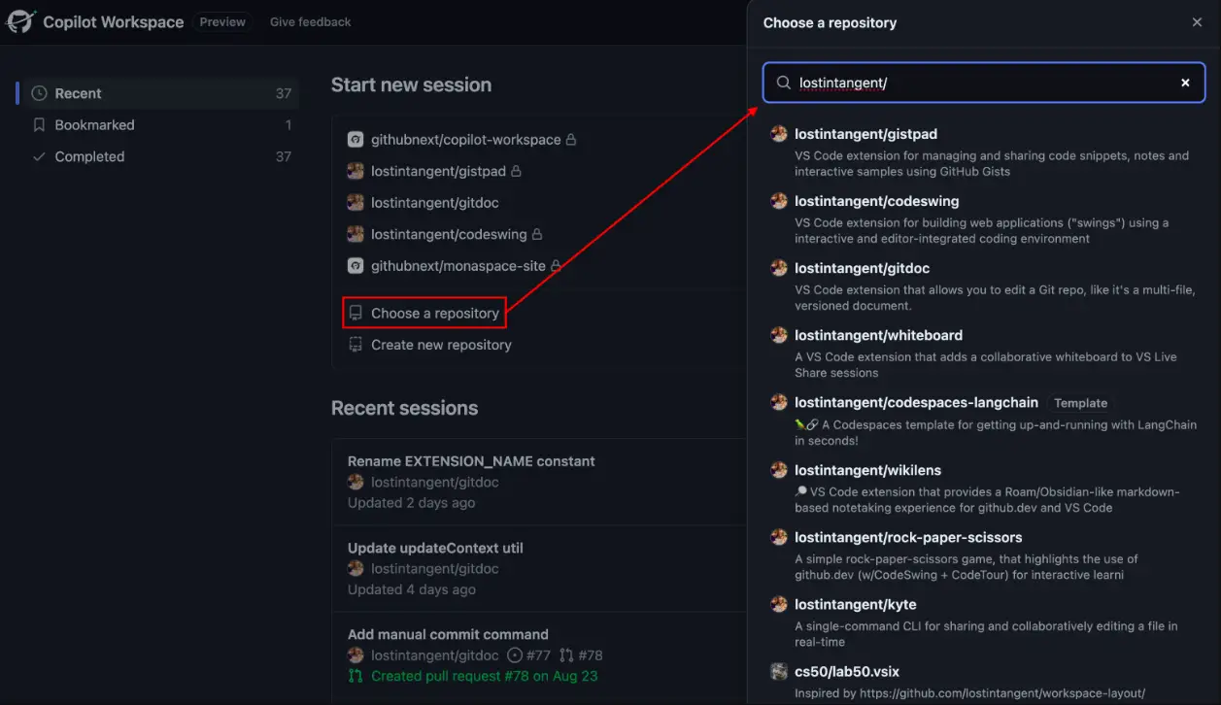
Task: Click the githubnext/copilot-workspace avatar icon
Action: (356, 140)
